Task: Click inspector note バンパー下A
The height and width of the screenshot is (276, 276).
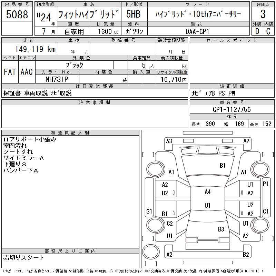Action: click(21, 170)
